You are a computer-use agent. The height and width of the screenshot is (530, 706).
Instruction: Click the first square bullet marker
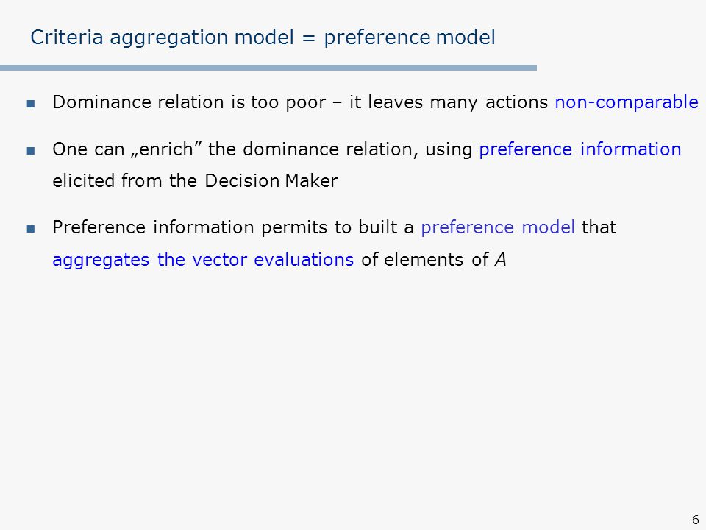(x=31, y=104)
